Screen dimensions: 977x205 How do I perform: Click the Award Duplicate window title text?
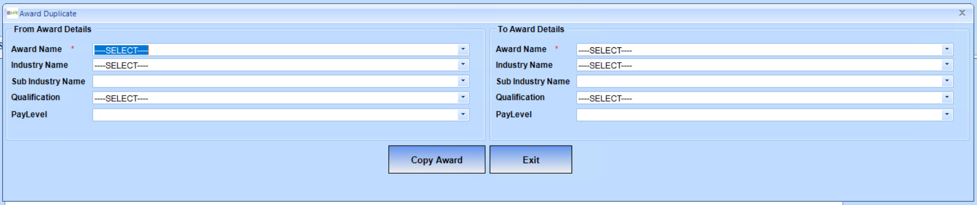(48, 13)
